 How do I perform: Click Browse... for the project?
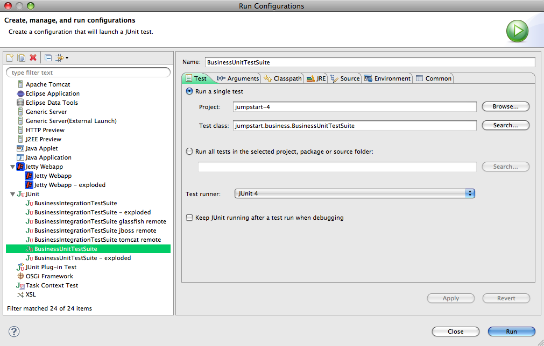tap(505, 106)
